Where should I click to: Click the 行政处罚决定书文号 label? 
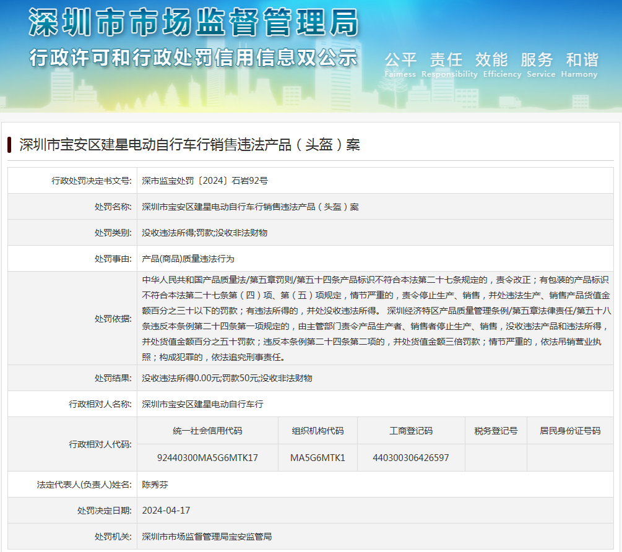tap(92, 181)
